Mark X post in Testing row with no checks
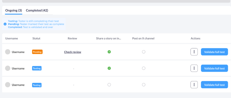This screenshot has width=231, height=98. click(x=144, y=85)
